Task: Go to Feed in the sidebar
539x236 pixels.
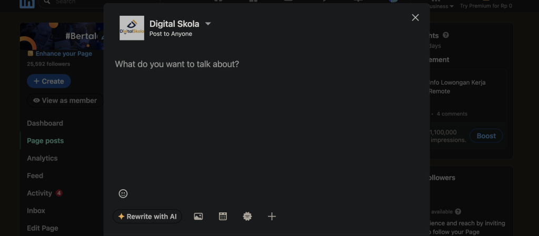Action: pyautogui.click(x=35, y=176)
